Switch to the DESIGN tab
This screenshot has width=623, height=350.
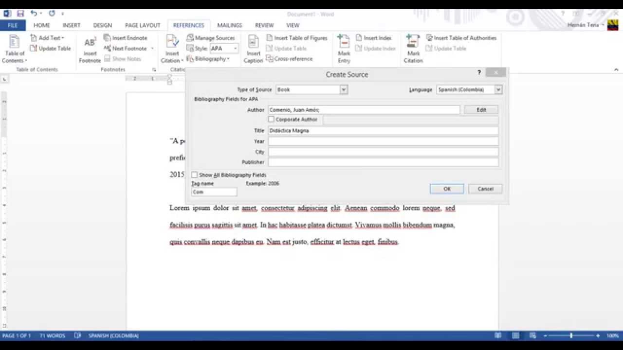click(x=102, y=25)
